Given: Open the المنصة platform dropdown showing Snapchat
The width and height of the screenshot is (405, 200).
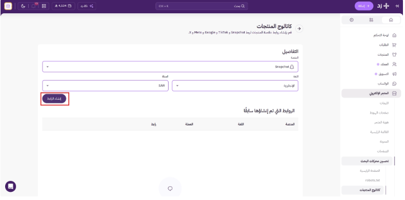Looking at the screenshot, I should [x=170, y=67].
